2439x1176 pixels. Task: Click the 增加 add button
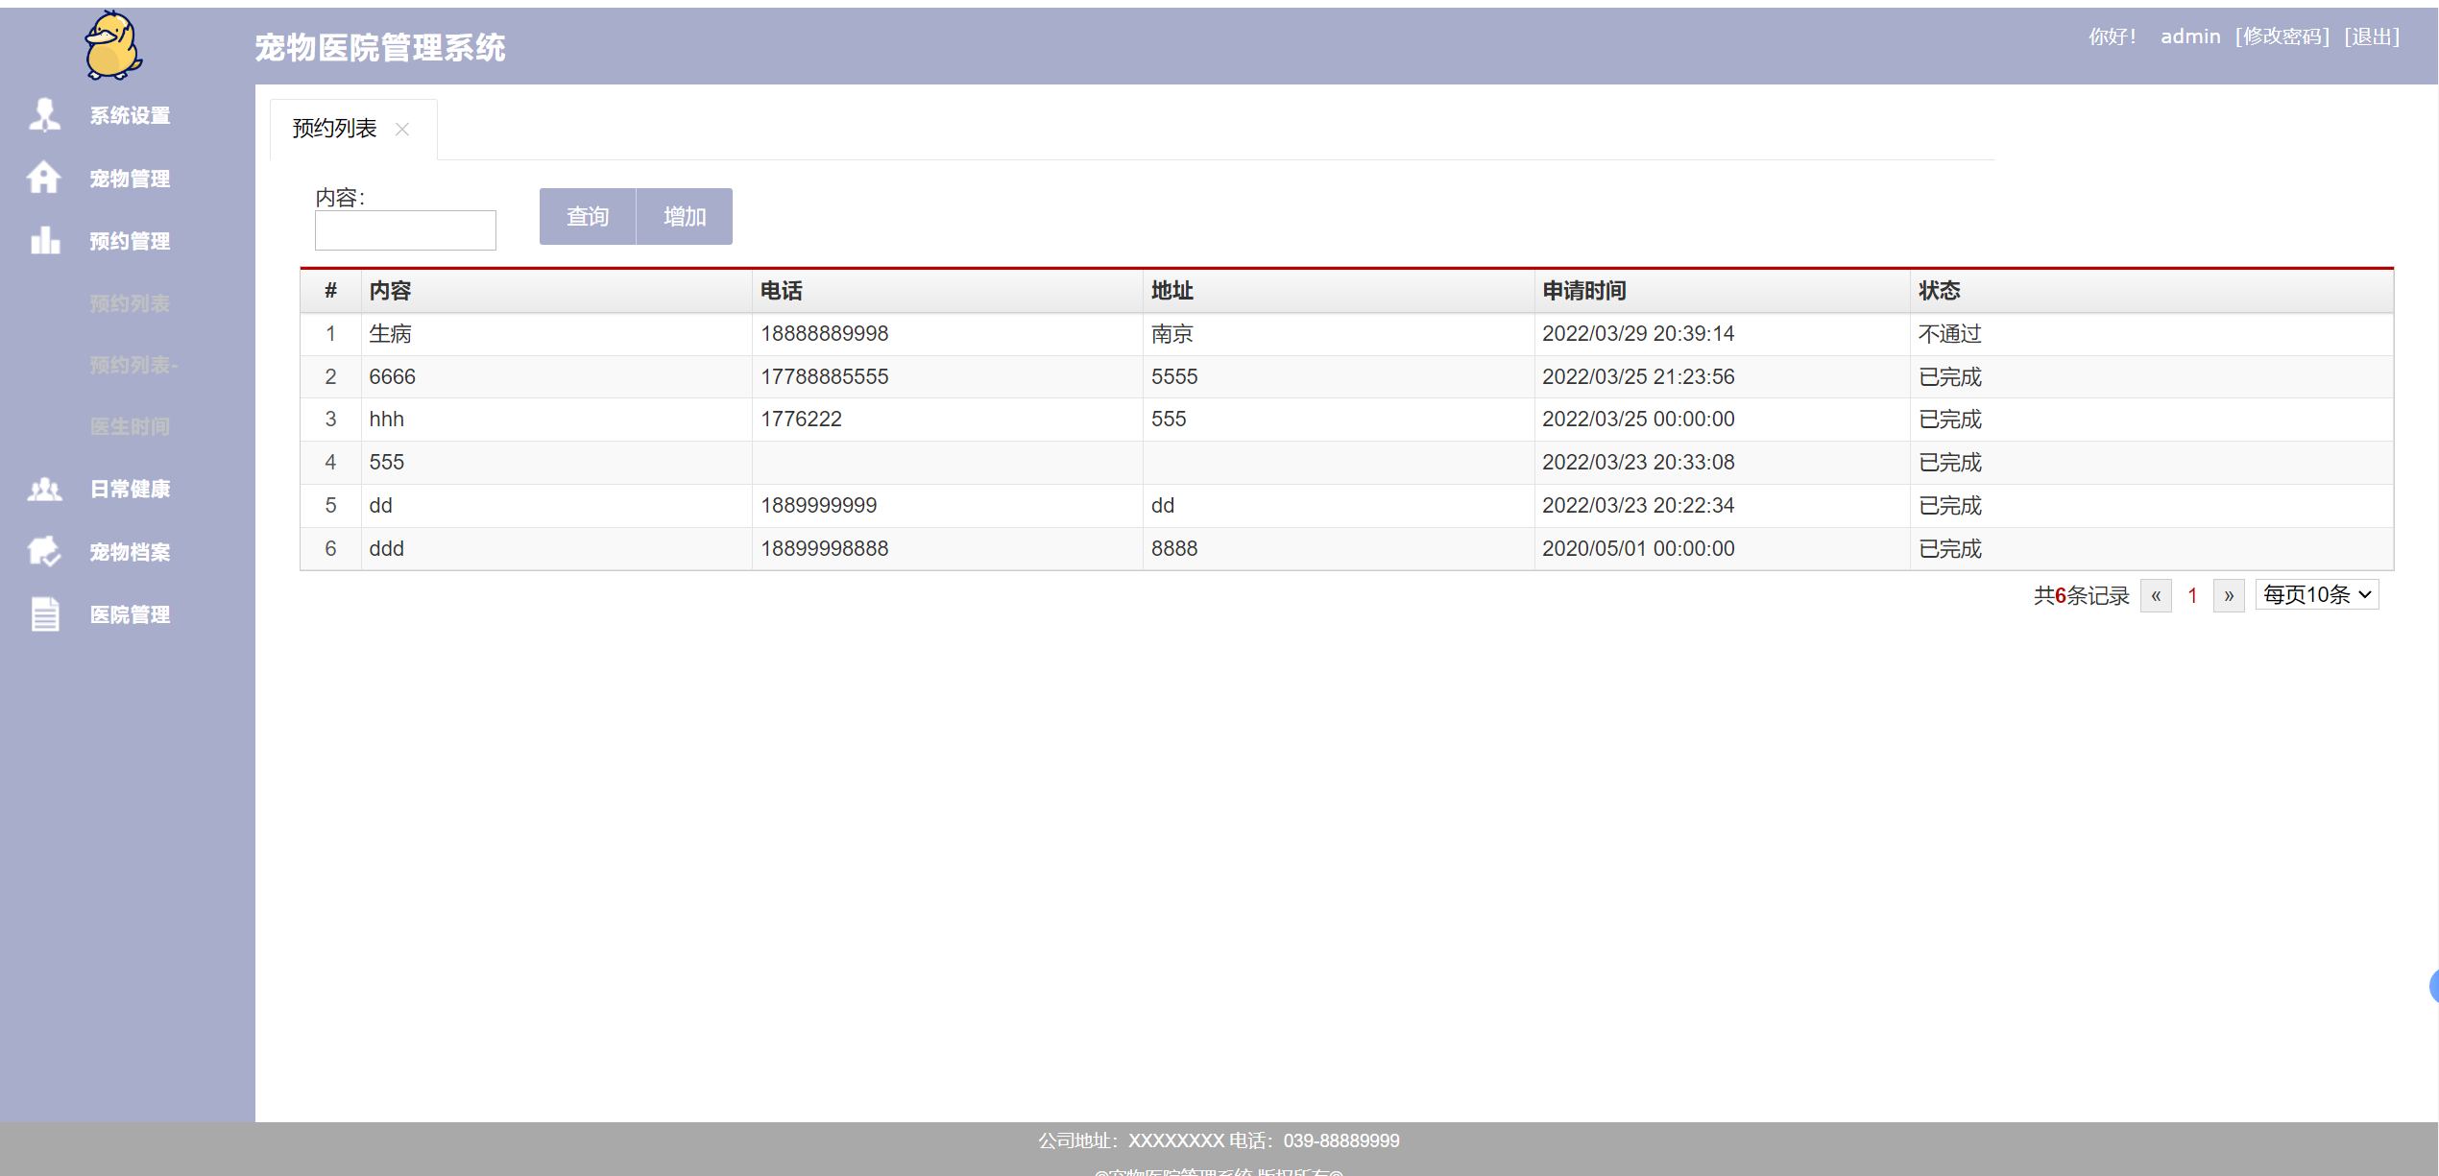pyautogui.click(x=685, y=217)
